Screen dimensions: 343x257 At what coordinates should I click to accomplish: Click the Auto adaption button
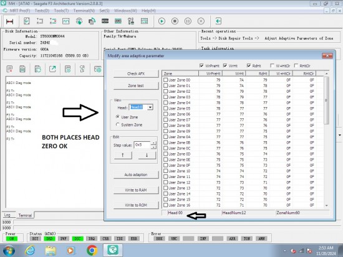click(136, 175)
